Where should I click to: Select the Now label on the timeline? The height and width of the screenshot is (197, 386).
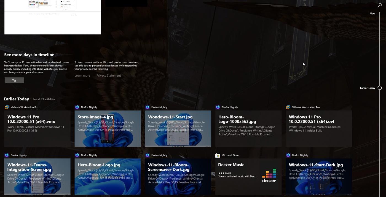pos(372,13)
